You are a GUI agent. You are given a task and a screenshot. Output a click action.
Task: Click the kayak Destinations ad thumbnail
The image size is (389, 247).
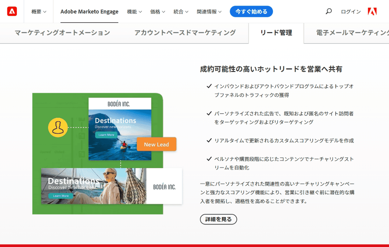click(120, 129)
